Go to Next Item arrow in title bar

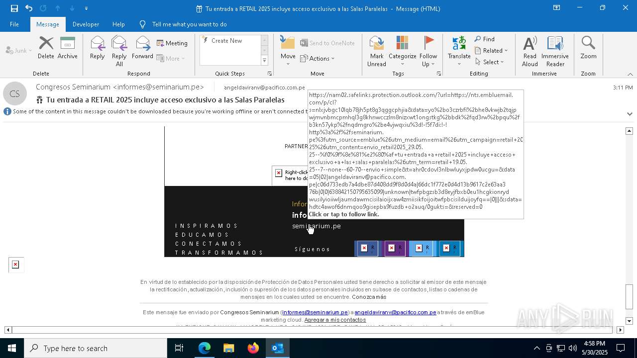click(72, 8)
